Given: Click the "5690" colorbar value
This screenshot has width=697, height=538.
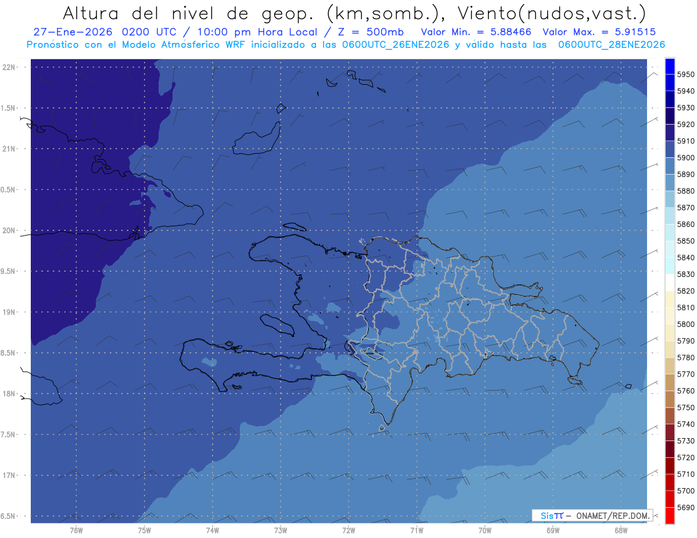Looking at the screenshot, I should (686, 507).
